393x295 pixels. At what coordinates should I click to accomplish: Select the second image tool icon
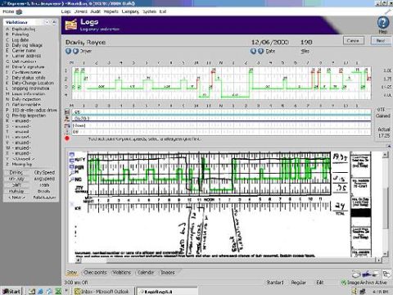click(72, 161)
